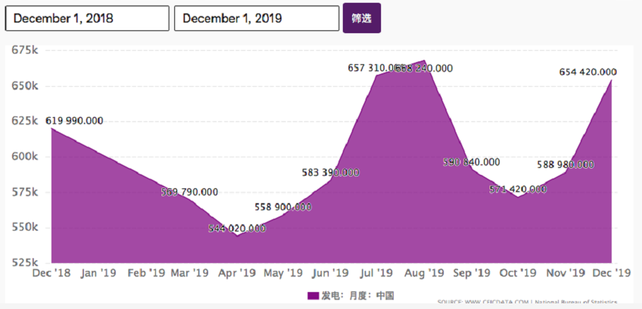
Task: Click the data label 588 980.000
Action: tap(565, 164)
